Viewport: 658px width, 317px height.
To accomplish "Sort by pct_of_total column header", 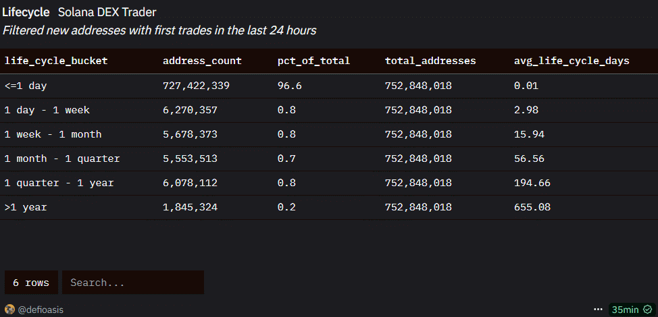I will 313,61.
